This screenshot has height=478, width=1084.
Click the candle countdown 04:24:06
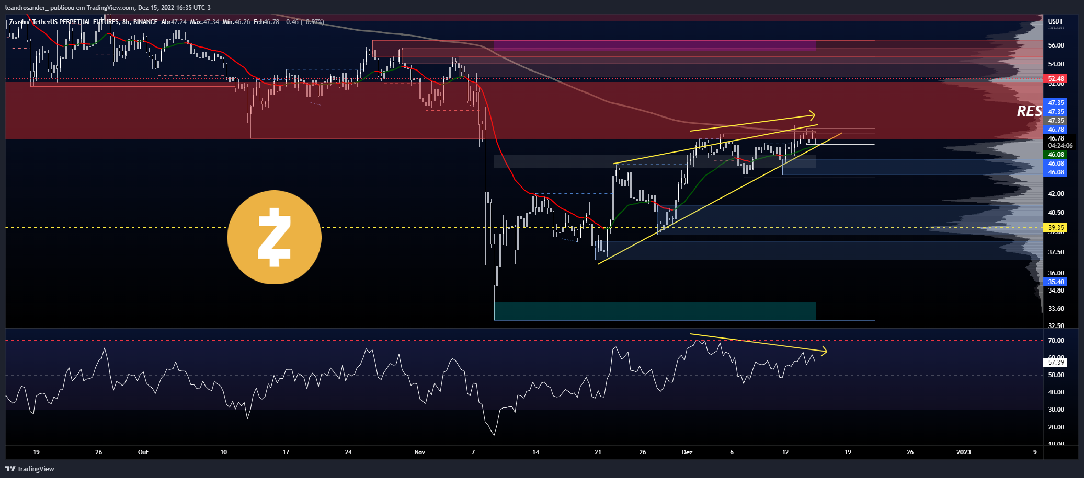tap(1060, 146)
